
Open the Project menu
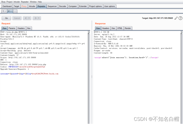9,2
